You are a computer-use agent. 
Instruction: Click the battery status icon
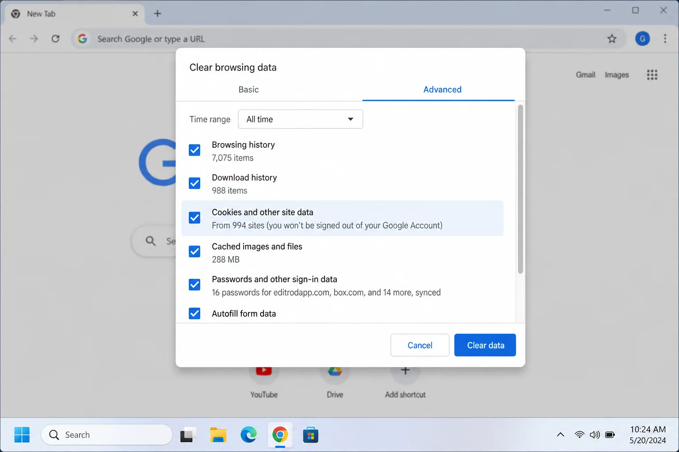tap(610, 435)
